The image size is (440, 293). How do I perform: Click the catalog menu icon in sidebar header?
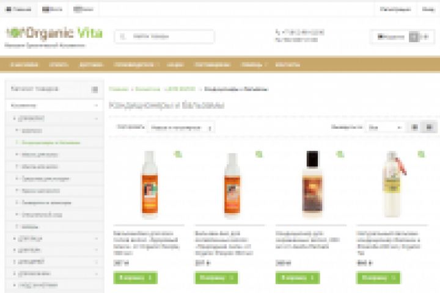[95, 90]
